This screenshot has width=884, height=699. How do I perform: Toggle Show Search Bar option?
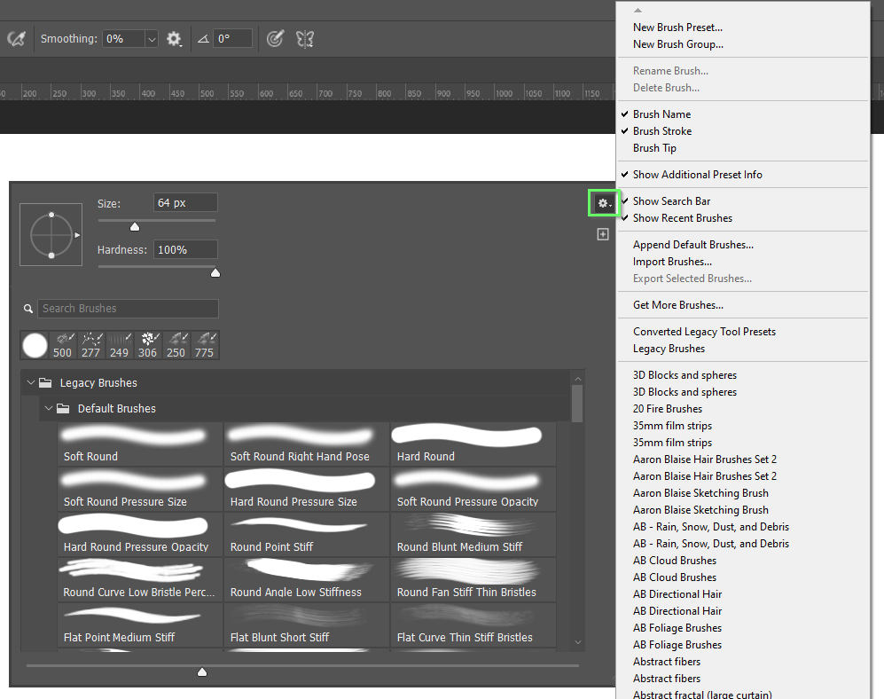[671, 201]
